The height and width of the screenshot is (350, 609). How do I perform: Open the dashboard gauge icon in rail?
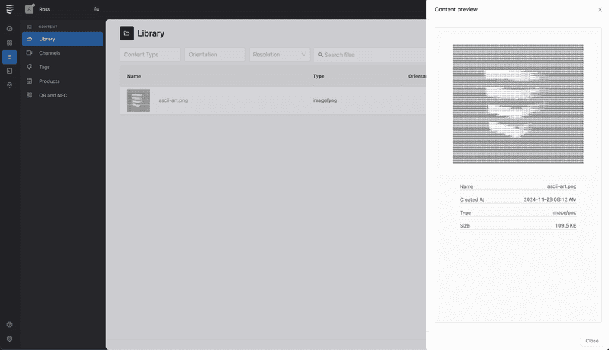[9, 29]
